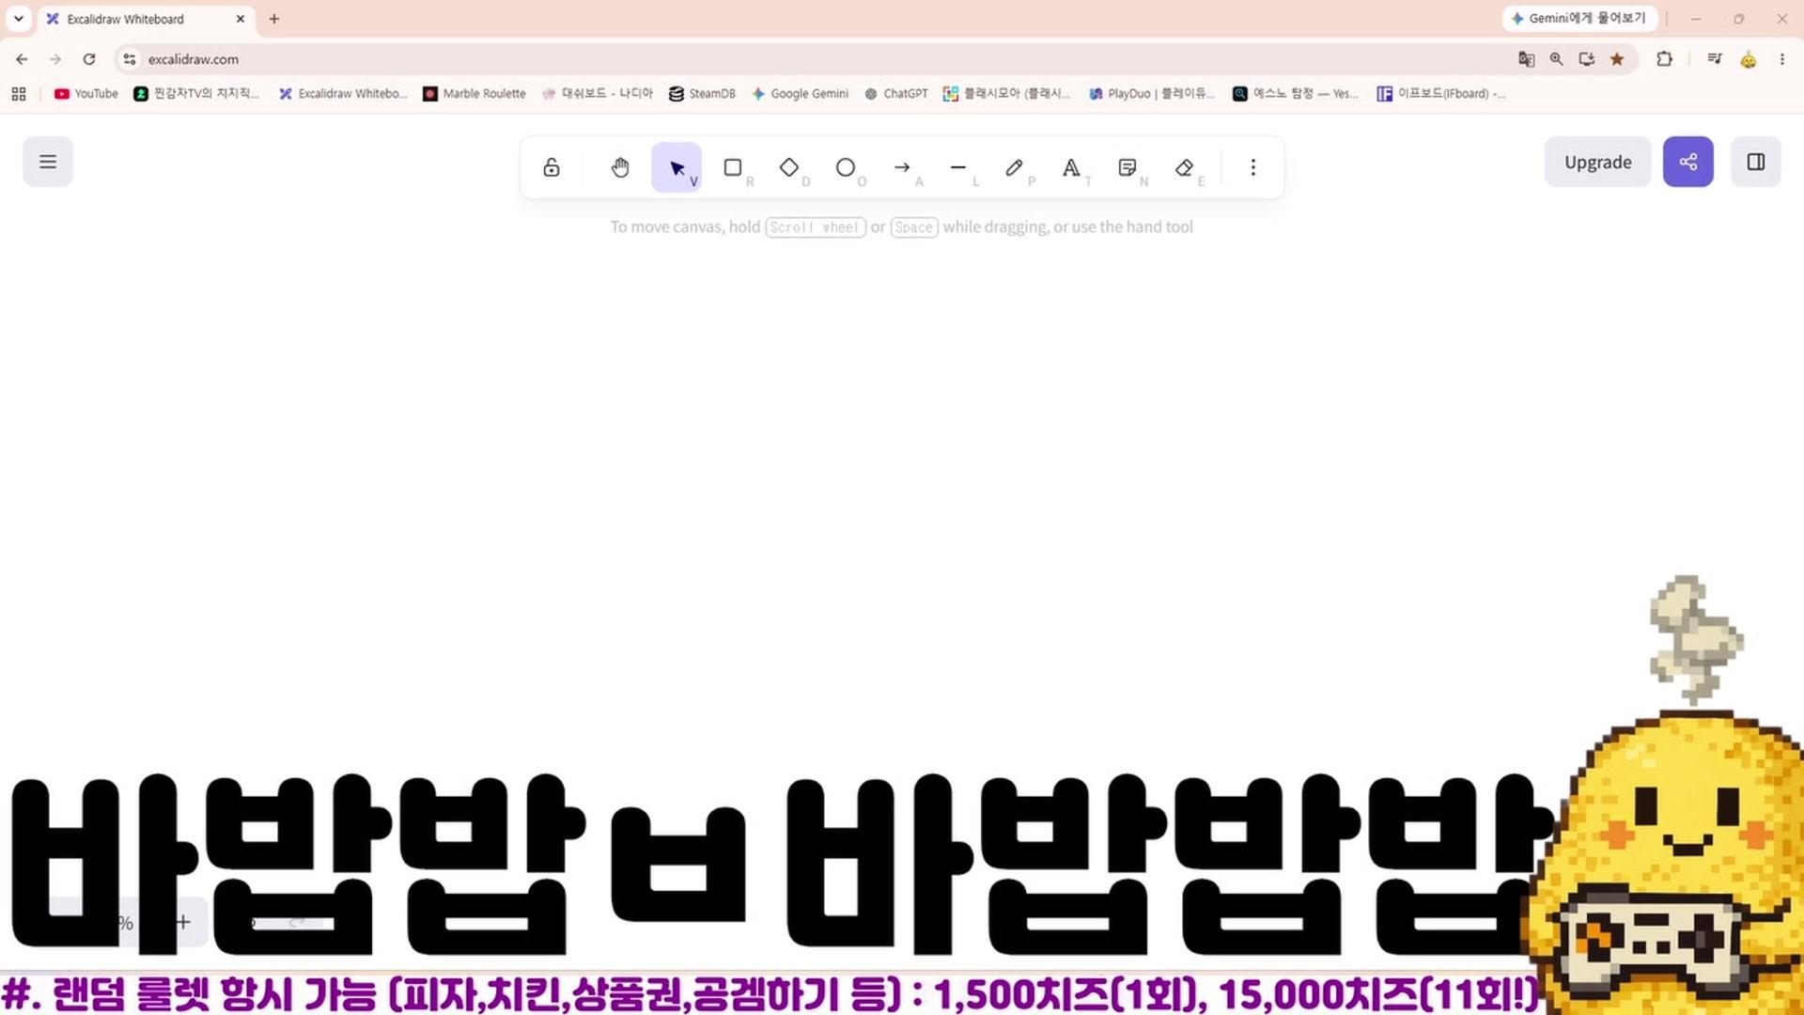Select the Hand panning tool
This screenshot has width=1804, height=1015.
[620, 167]
